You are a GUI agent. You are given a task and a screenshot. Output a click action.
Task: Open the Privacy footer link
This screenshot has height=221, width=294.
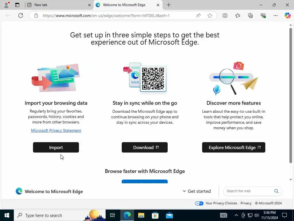tap(246, 203)
